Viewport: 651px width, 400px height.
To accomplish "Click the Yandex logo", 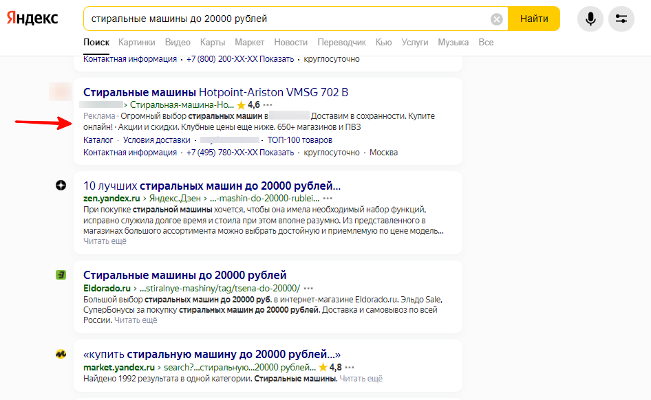I will (x=32, y=19).
